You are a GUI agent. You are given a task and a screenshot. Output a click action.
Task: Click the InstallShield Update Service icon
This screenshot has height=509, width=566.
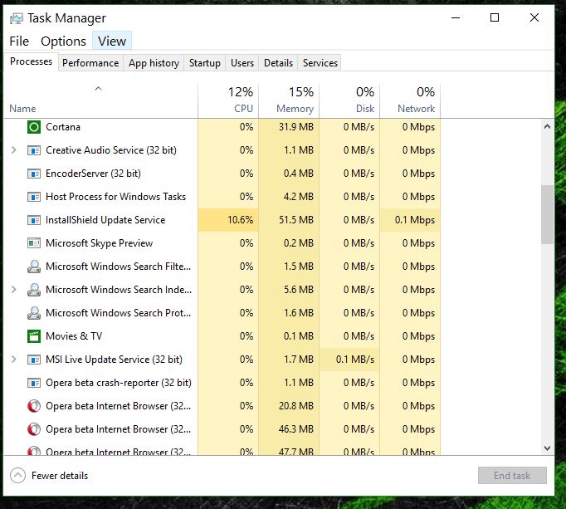click(34, 220)
